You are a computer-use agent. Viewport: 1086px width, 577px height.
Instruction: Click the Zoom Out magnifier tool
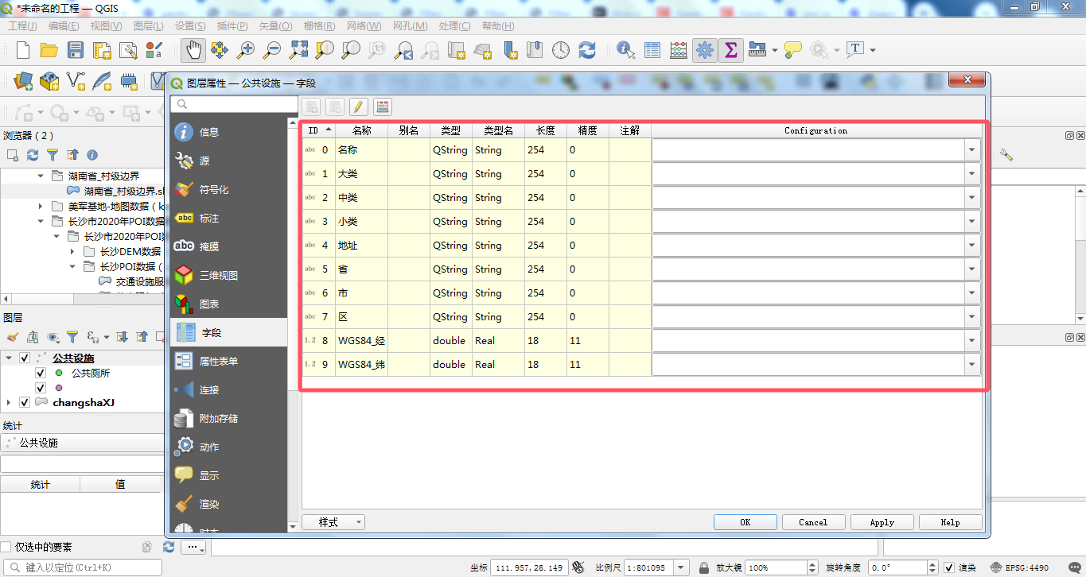click(x=272, y=50)
